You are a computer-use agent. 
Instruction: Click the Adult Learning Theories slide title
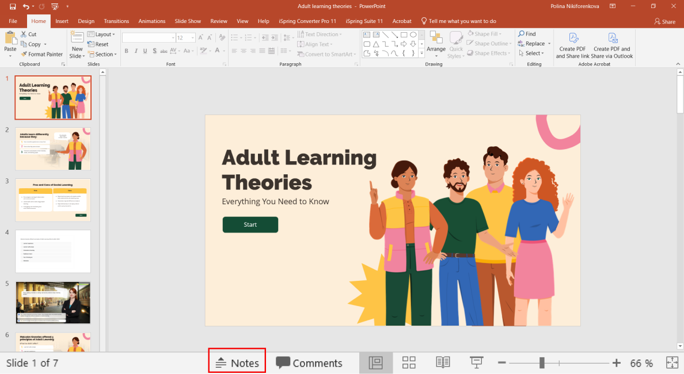click(x=299, y=170)
